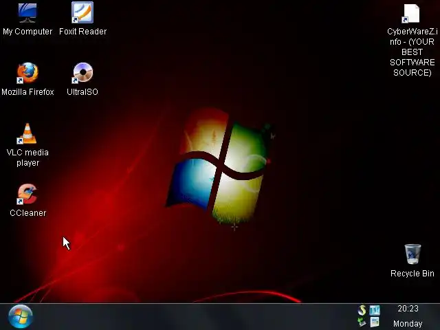The image size is (440, 330).
Task: Click the blue TU tray icon
Action: (x=375, y=310)
